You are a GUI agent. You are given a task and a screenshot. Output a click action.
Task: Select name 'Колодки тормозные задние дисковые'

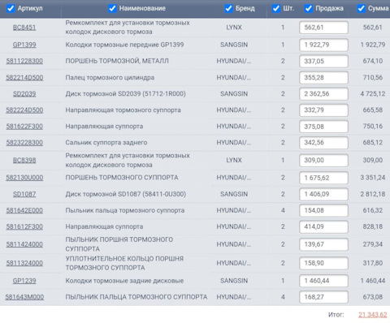pos(124,281)
